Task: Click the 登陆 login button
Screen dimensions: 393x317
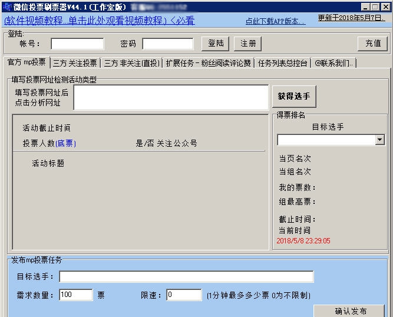Action: point(216,44)
